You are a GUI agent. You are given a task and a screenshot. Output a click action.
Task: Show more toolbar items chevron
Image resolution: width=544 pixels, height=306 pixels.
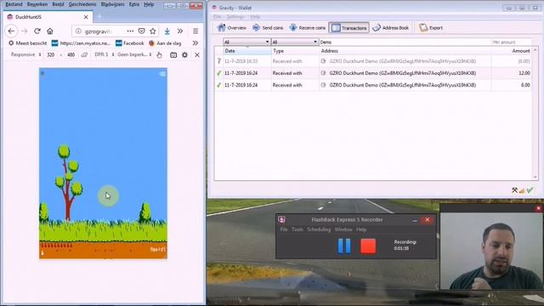tap(180, 31)
